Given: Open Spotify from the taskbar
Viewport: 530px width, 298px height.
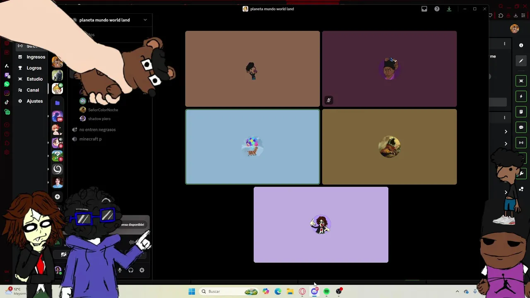Looking at the screenshot, I should 327,292.
